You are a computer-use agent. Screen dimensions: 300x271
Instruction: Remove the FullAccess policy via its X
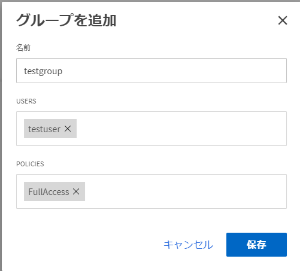[76, 191]
